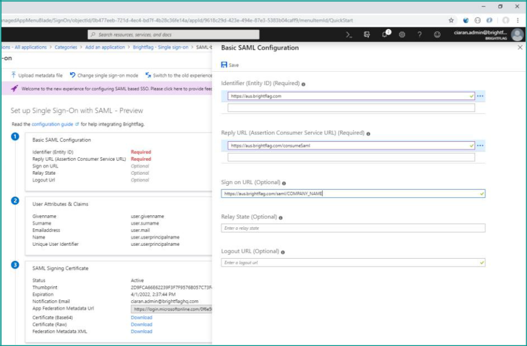
Task: Click the empty second Identifier field
Action: [351, 108]
